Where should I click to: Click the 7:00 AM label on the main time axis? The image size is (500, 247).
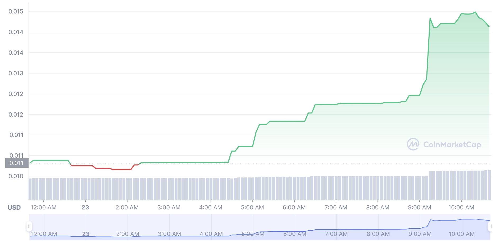tap(336, 208)
